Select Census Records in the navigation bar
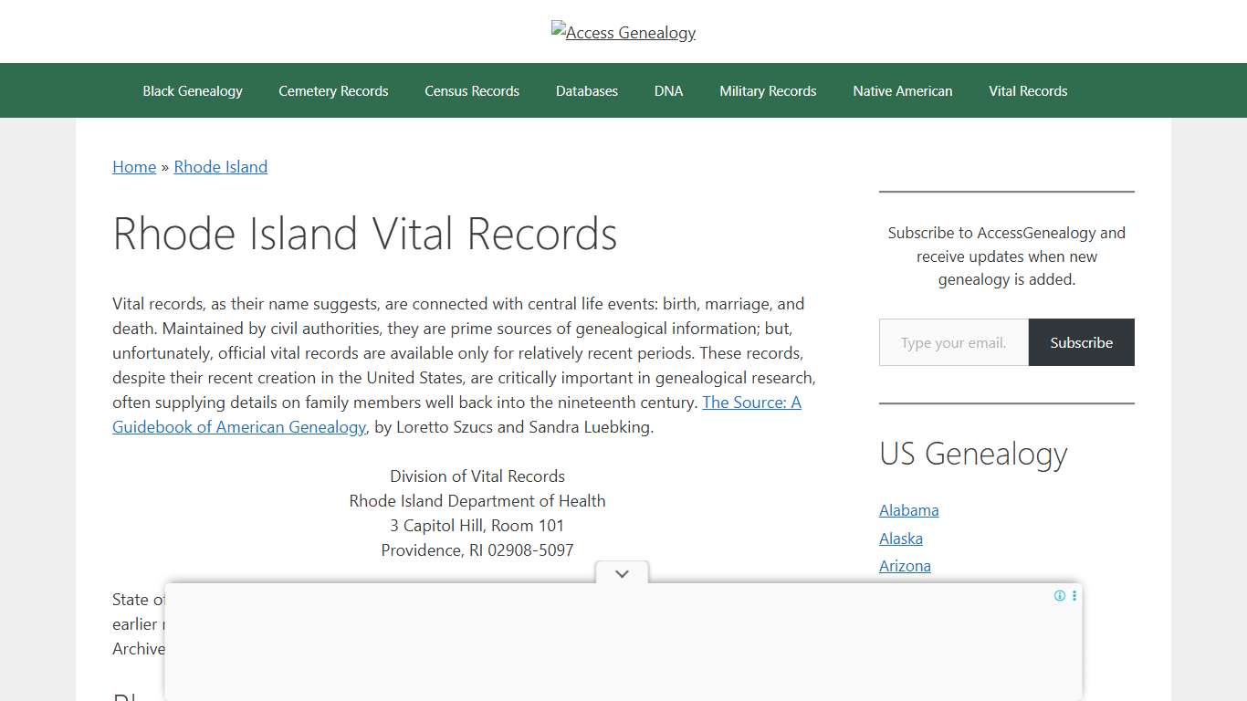This screenshot has width=1247, height=701. 472,90
